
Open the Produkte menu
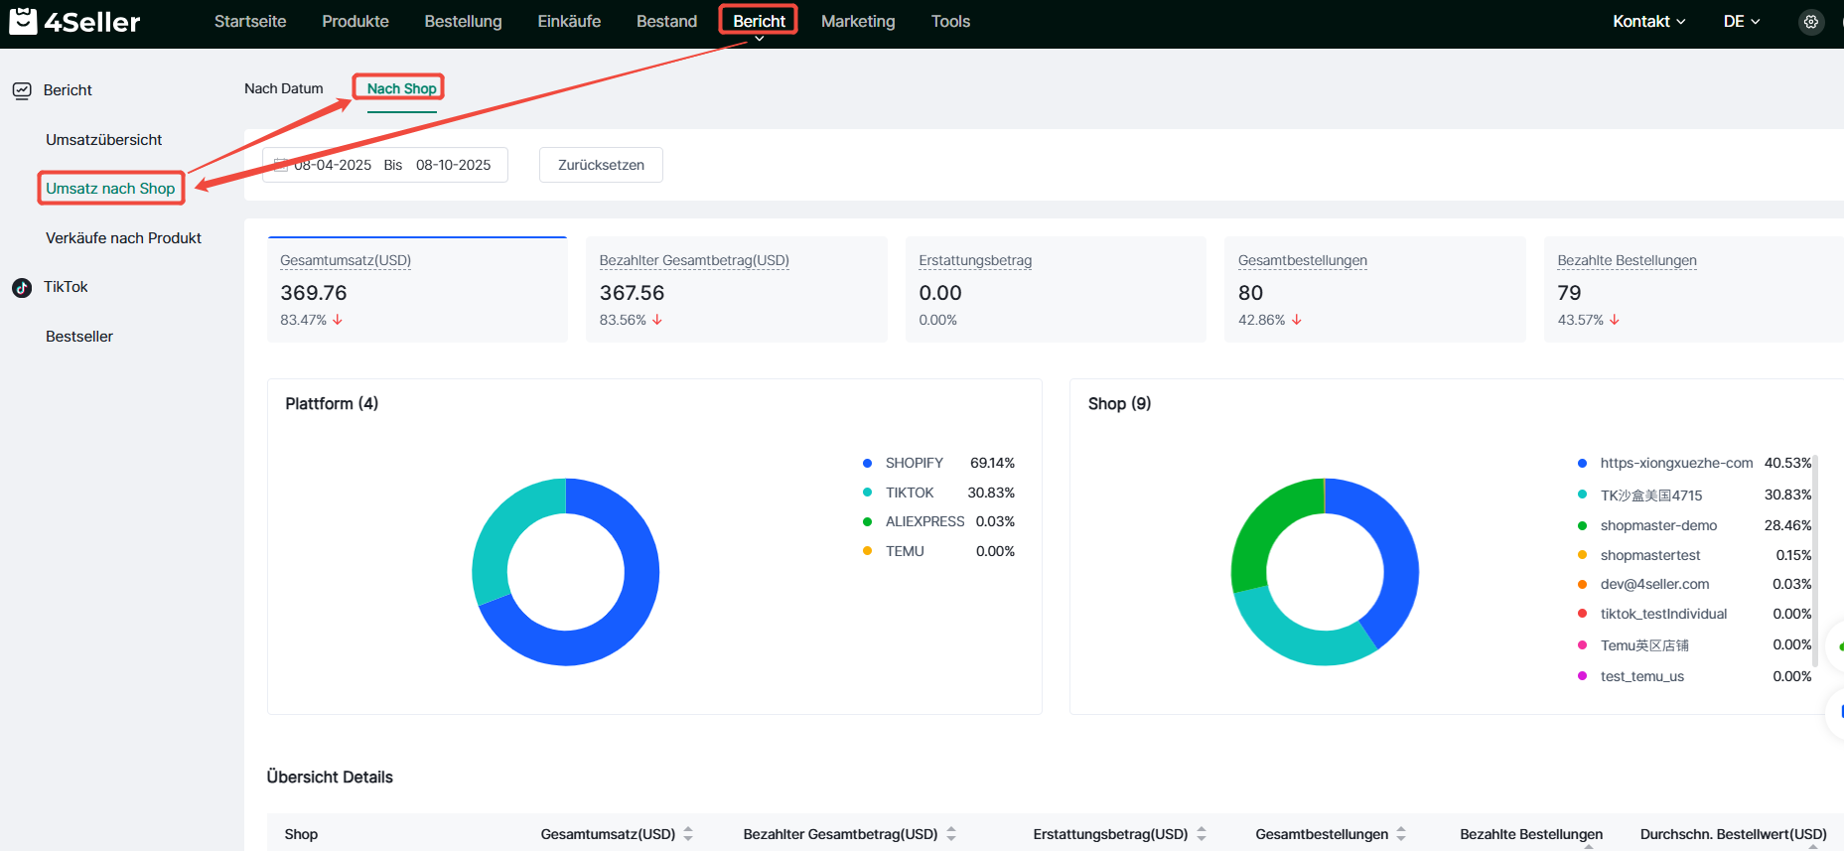tap(355, 21)
